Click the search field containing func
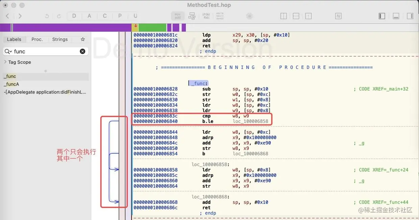This screenshot has height=220, width=419. pos(46,51)
